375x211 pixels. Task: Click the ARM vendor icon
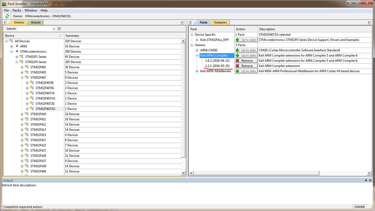(17, 46)
